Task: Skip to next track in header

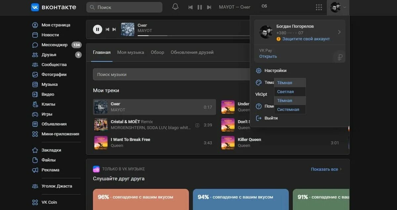Action: tap(209, 7)
